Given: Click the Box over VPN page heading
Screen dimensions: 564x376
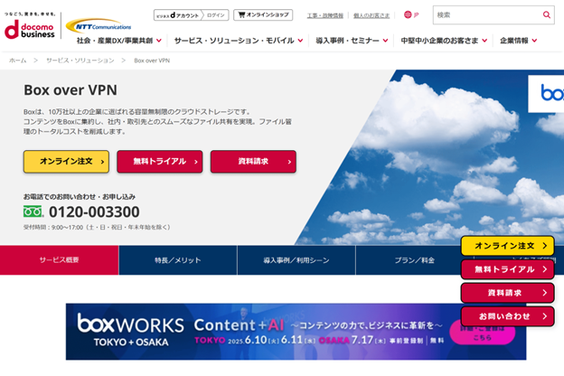Looking at the screenshot, I should tap(70, 90).
